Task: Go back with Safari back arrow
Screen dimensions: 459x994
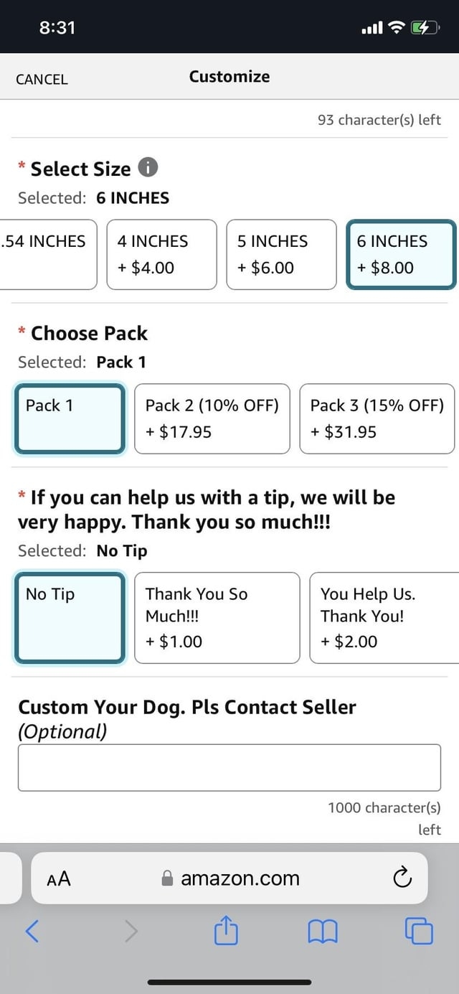Action: coord(32,931)
